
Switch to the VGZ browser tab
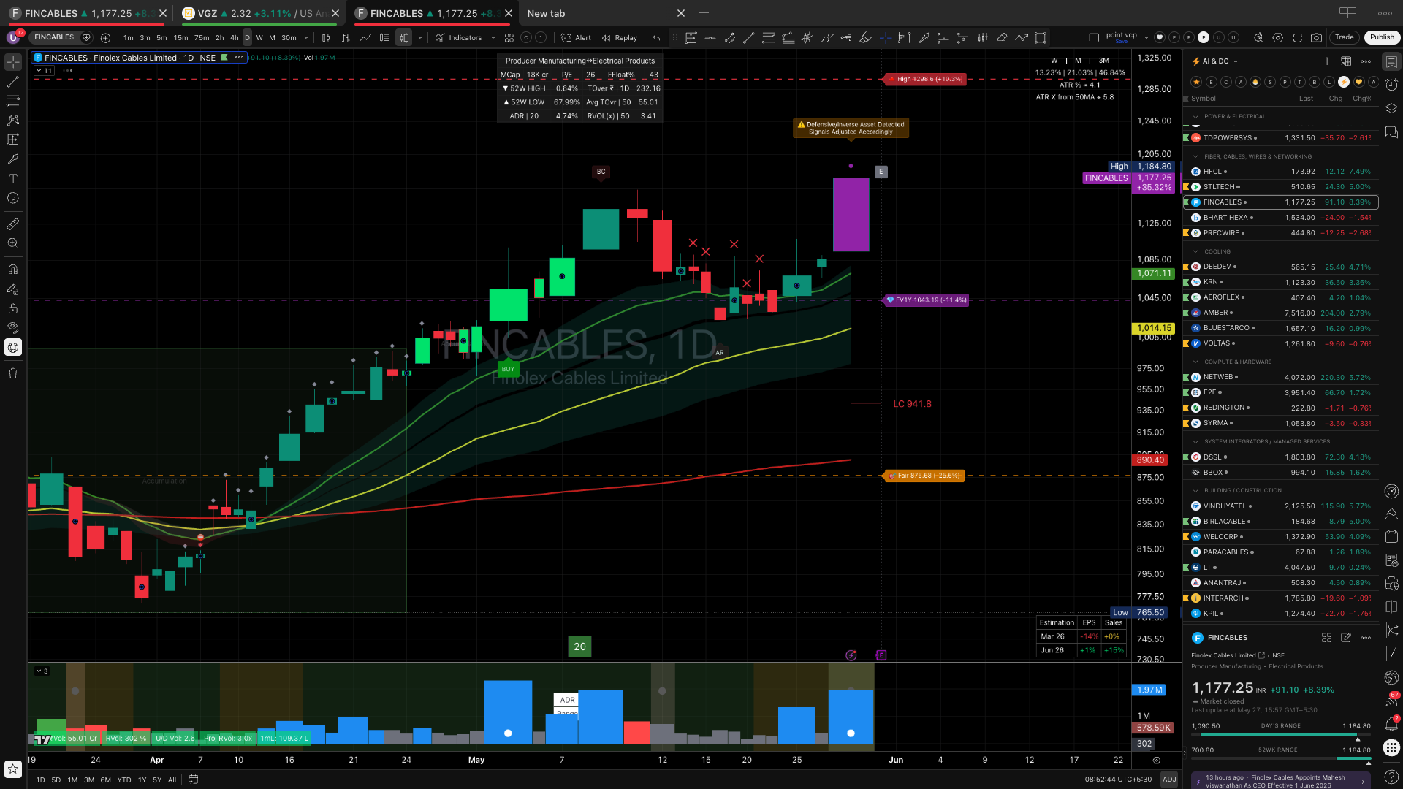click(260, 13)
